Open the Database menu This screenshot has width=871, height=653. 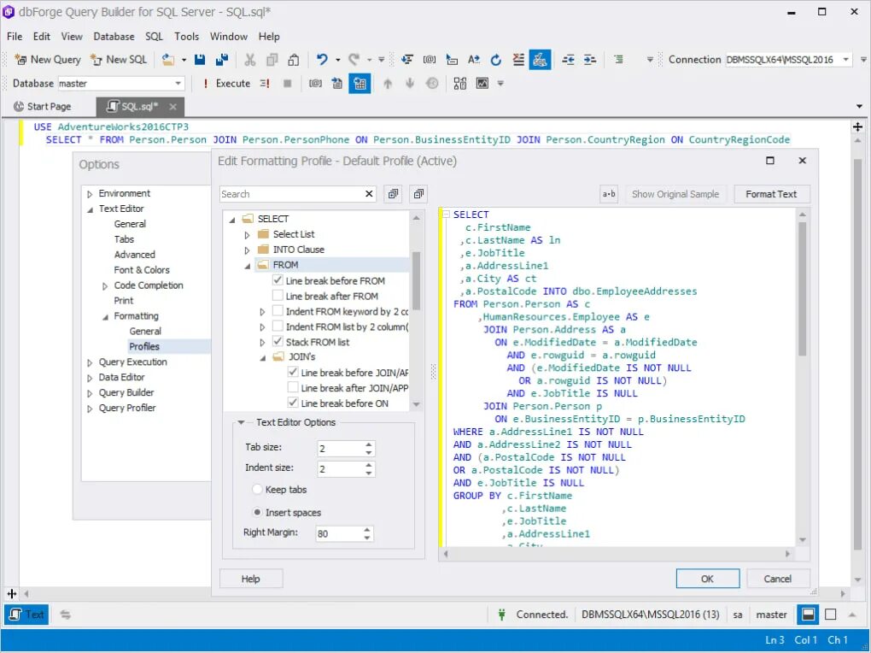[x=114, y=37]
